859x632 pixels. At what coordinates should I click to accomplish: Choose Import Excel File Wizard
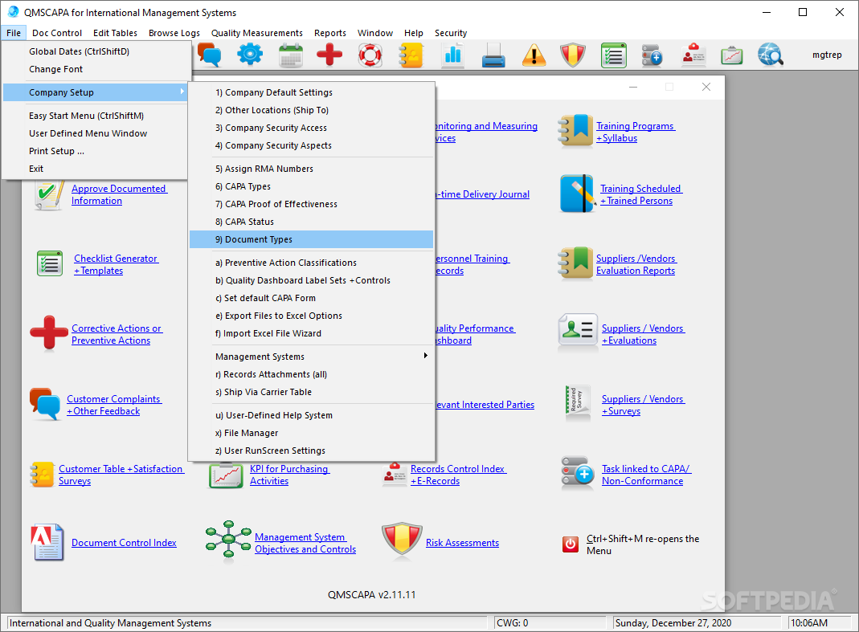coord(311,333)
